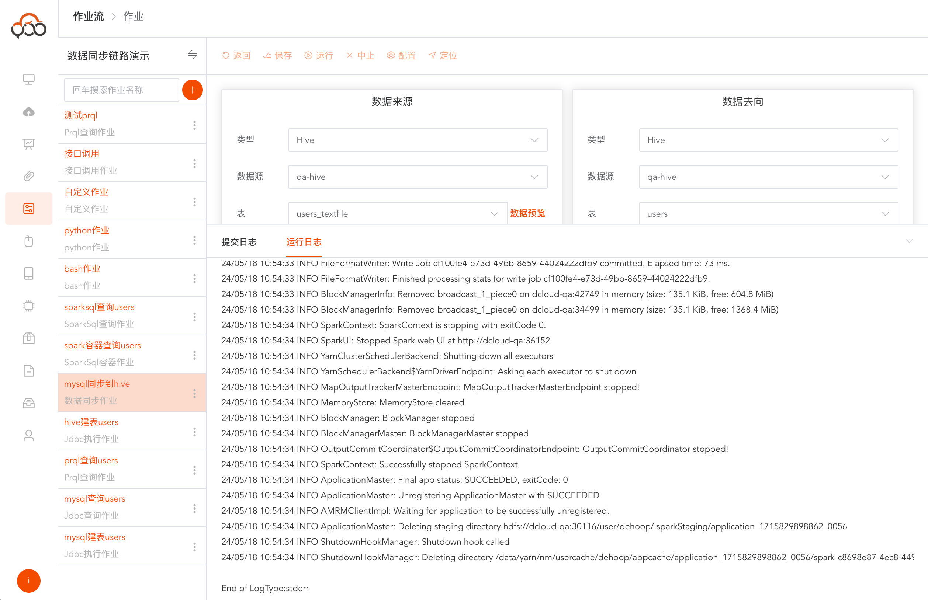Open the chip processor sidebar icon

click(29, 306)
